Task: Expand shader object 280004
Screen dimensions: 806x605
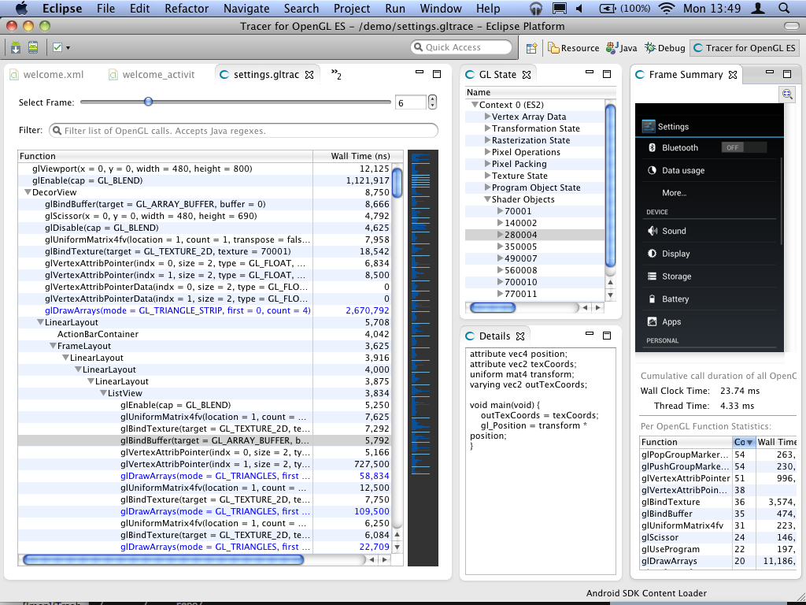Action: tap(500, 236)
